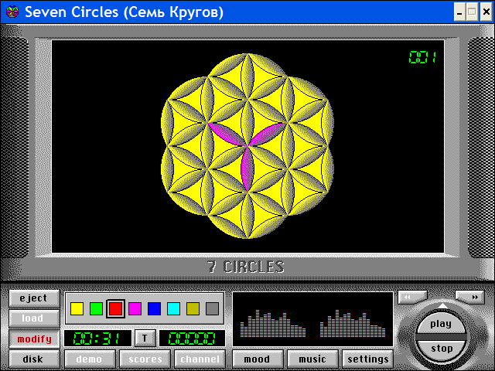Select the gray color swatch

[212, 309]
